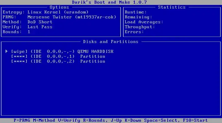Click the Statistics panel title

(x=172, y=7)
